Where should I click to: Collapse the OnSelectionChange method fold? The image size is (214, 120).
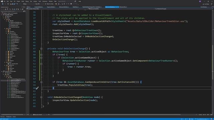[x=41, y=49]
